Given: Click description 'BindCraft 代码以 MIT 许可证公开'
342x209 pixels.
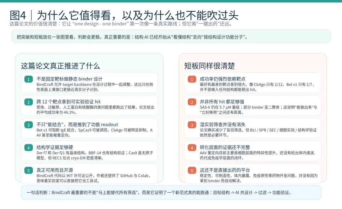Looking at the screenshot, I should [94, 178].
